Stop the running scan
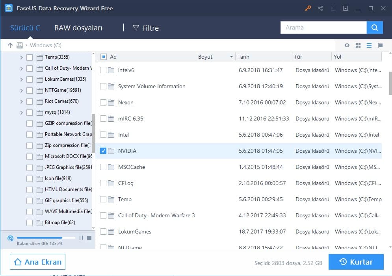This screenshot has width=392, height=276. pyautogui.click(x=89, y=238)
